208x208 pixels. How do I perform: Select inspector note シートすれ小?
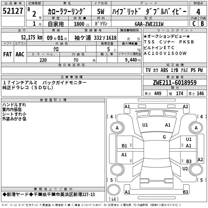click(14, 114)
